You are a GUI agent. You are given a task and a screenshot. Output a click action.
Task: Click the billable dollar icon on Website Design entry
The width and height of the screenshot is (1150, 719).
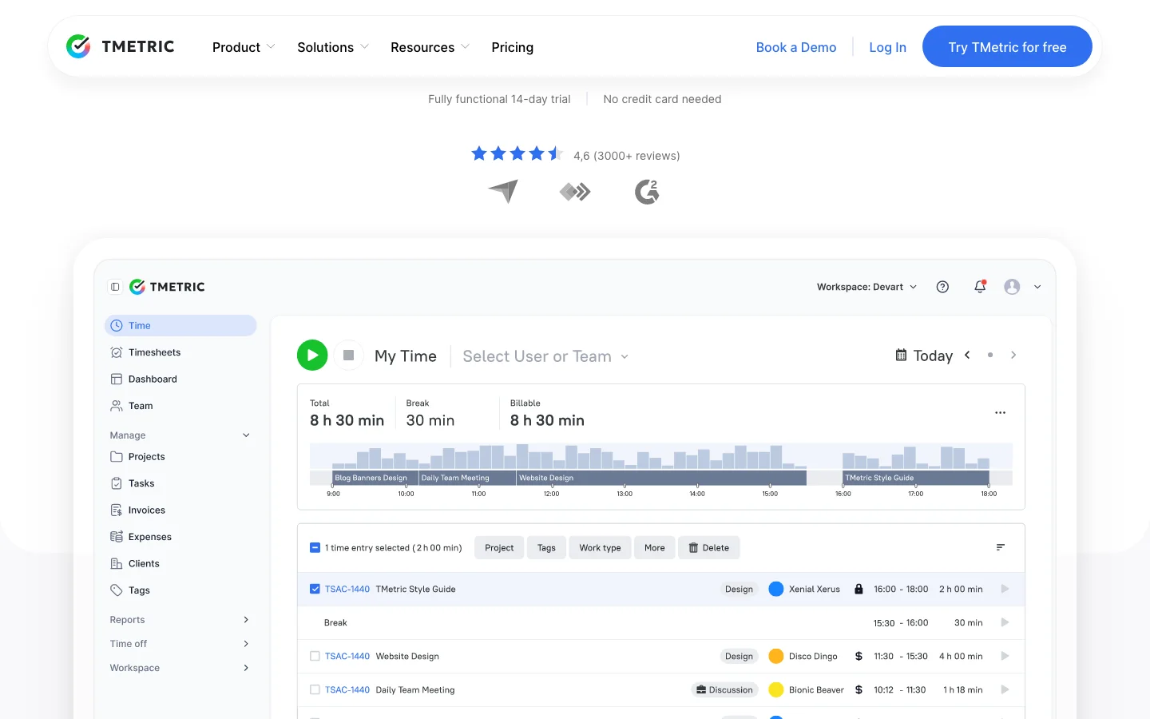pyautogui.click(x=859, y=657)
